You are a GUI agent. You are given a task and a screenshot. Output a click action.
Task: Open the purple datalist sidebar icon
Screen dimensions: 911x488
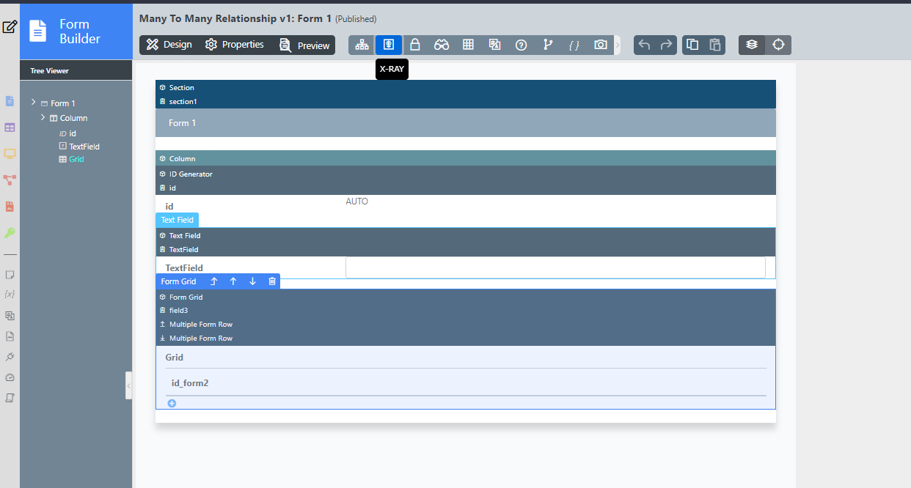click(10, 127)
